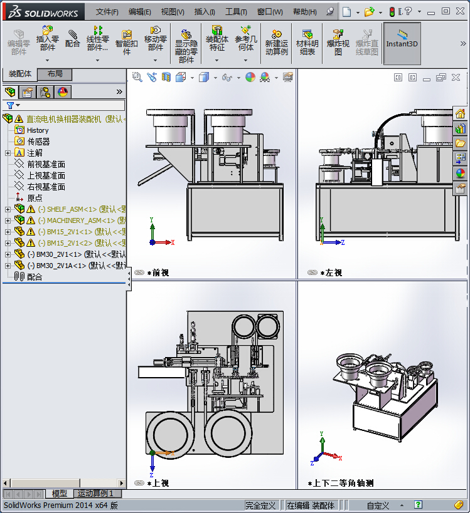This screenshot has width=470, height=513.
Task: Expand the 注解 annotations node
Action: point(8,153)
